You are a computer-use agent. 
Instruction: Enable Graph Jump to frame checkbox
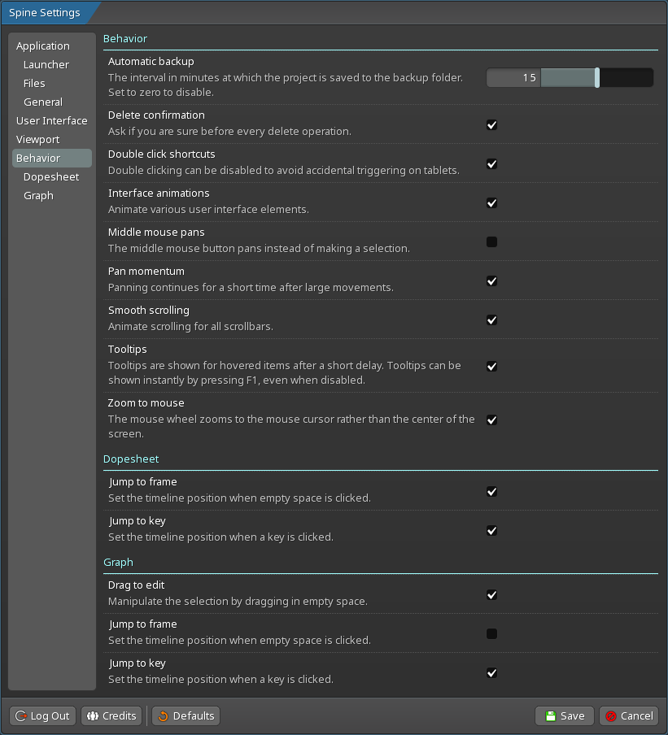pyautogui.click(x=491, y=634)
